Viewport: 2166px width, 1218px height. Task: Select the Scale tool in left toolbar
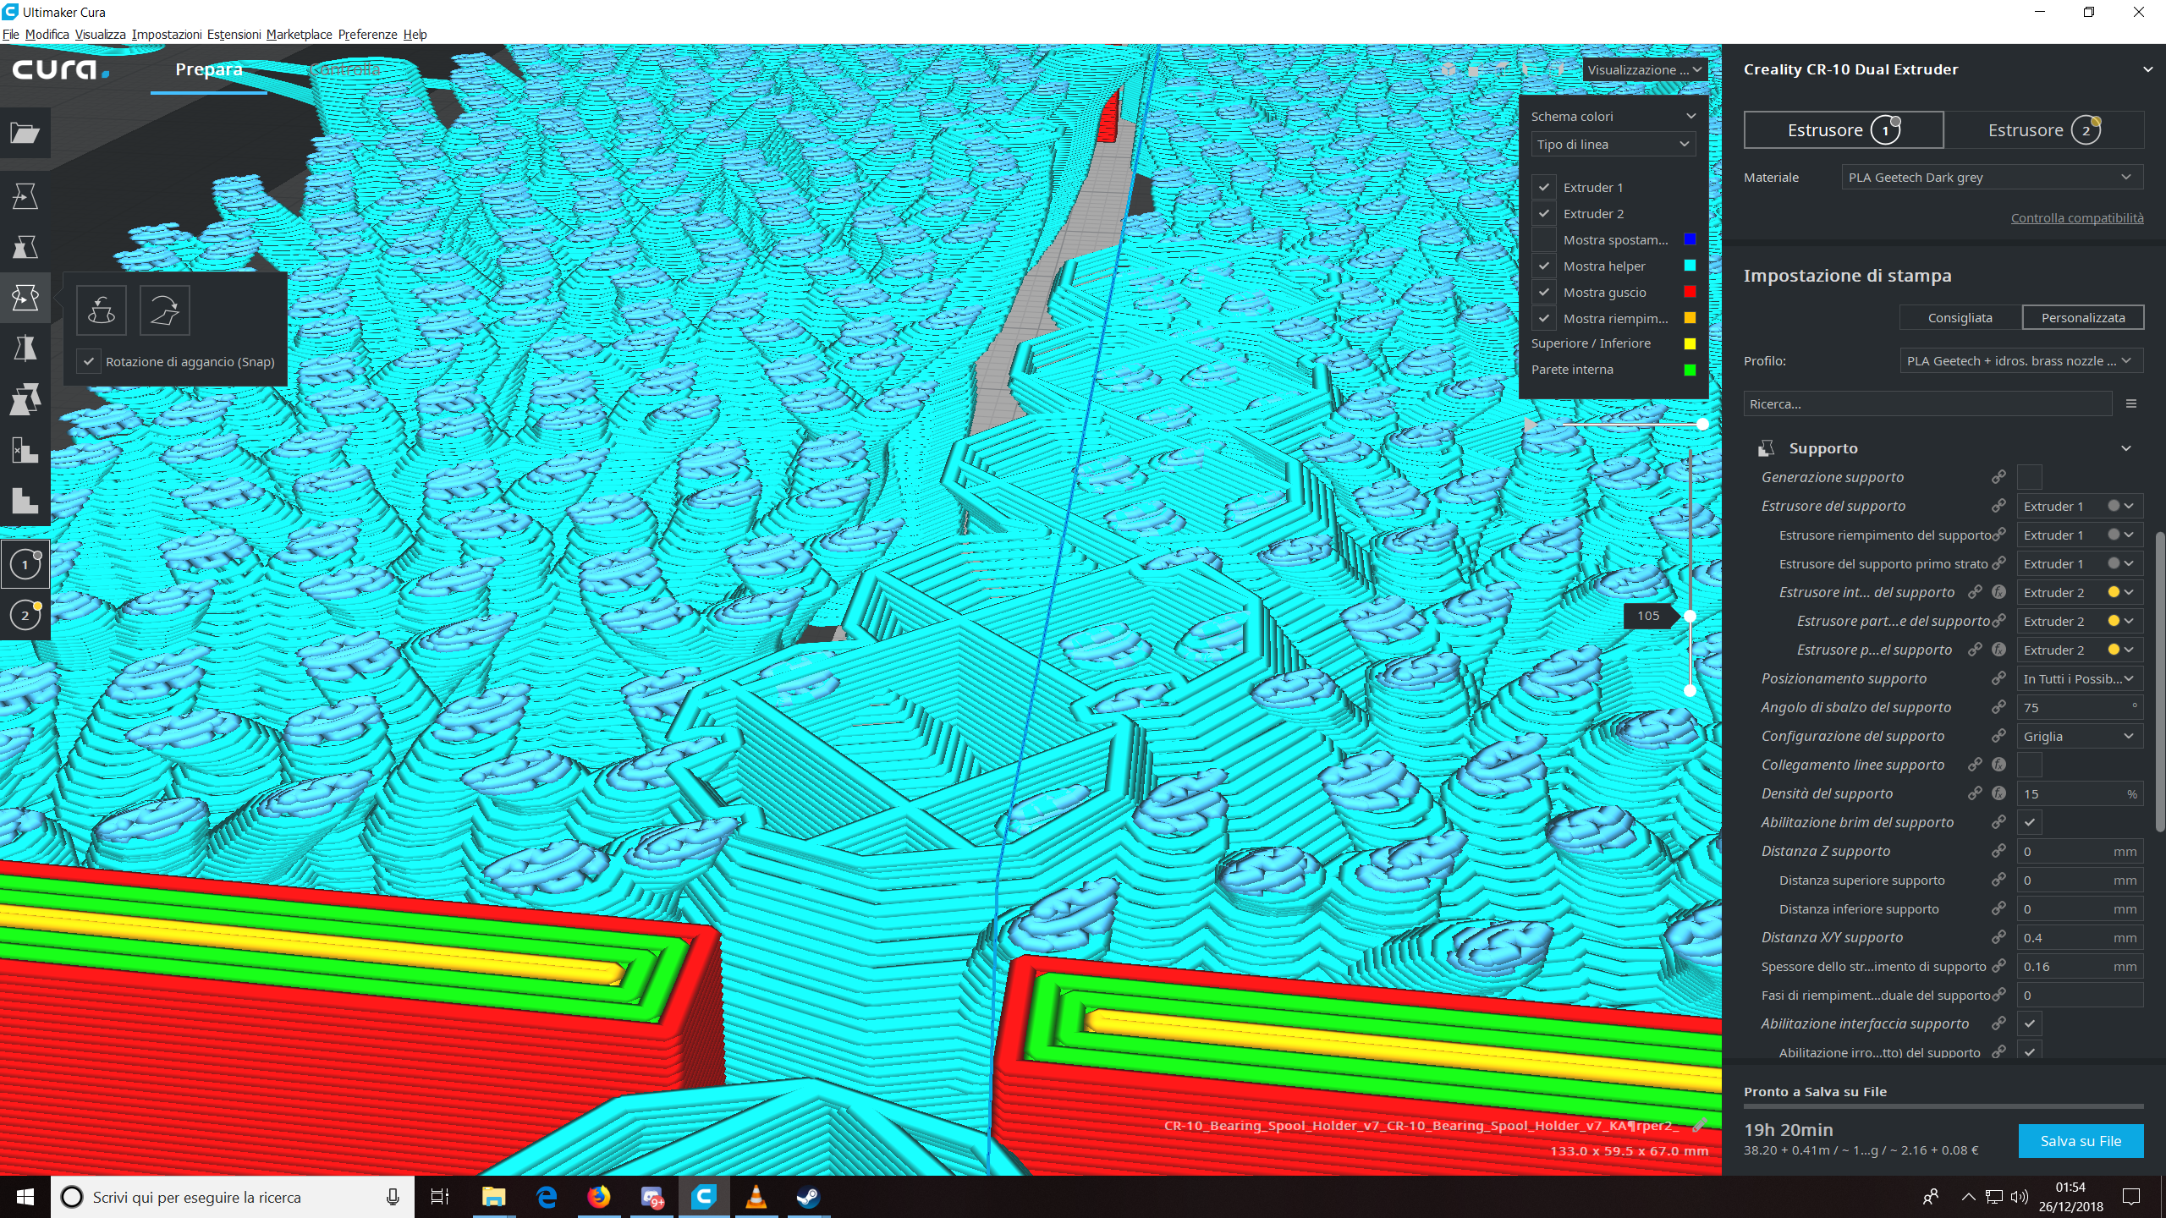point(25,247)
